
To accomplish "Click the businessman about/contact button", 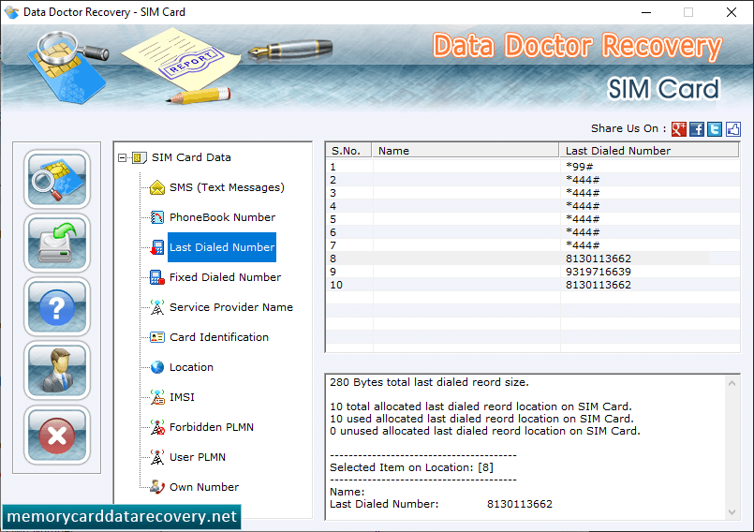I will pos(57,371).
